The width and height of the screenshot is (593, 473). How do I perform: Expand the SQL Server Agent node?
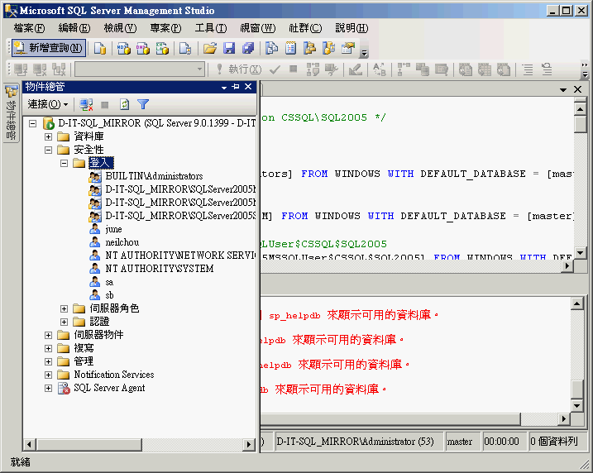tap(49, 388)
